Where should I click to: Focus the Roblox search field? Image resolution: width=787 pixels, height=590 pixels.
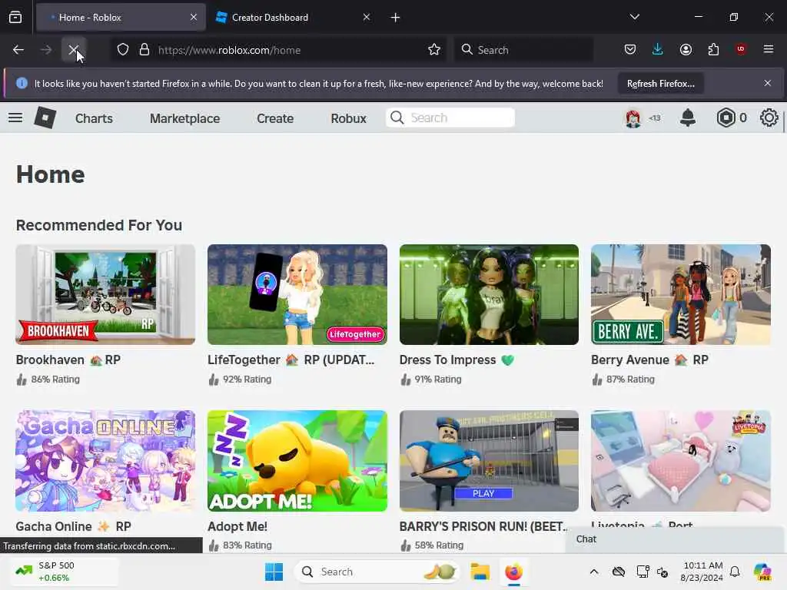pos(450,118)
